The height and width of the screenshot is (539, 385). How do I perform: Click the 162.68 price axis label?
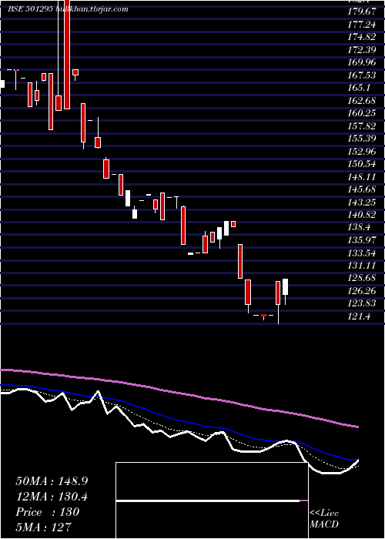[361, 101]
